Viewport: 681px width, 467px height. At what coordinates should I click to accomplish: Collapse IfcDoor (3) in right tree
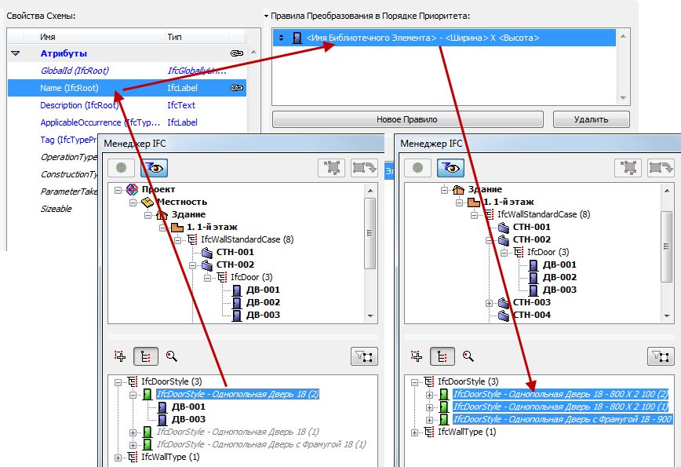pyautogui.click(x=504, y=253)
